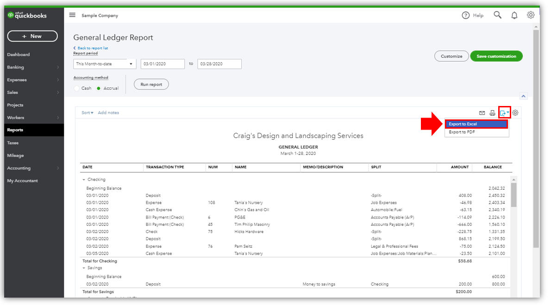The height and width of the screenshot is (305, 551).
Task: Open My Accountant in the sidebar
Action: pos(23,181)
